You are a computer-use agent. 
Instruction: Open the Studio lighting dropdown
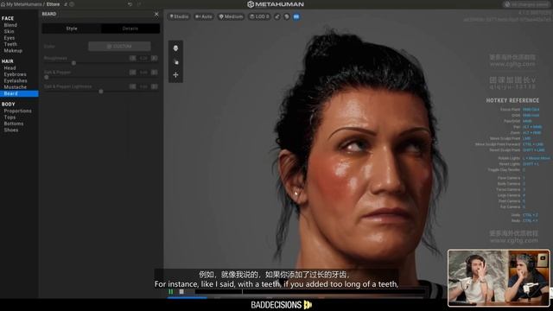[179, 16]
